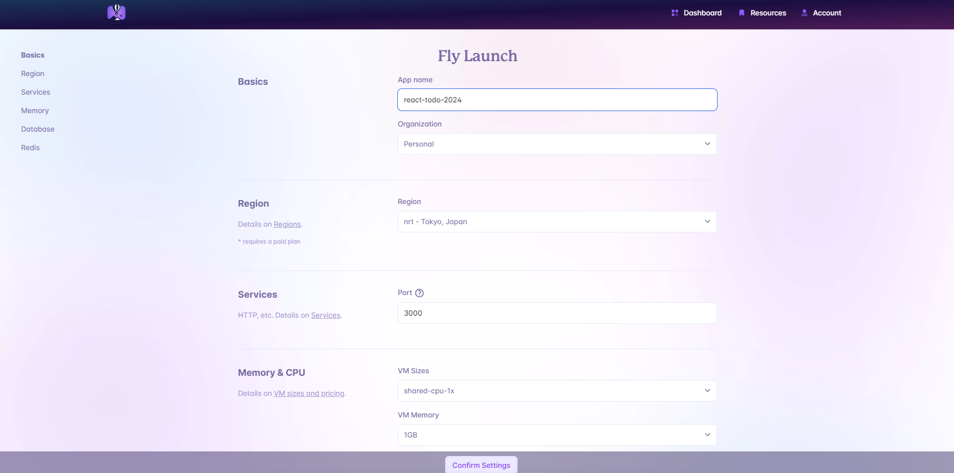The height and width of the screenshot is (473, 954).
Task: Jump to Basics in sidebar
Action: coord(33,55)
